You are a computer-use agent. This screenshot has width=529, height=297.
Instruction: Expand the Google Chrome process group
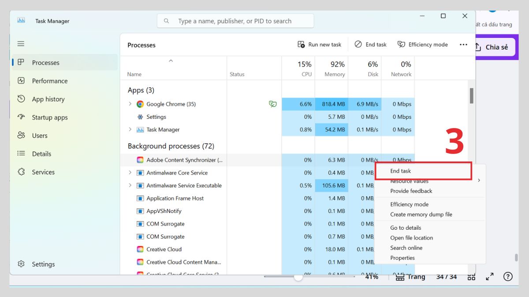point(130,104)
